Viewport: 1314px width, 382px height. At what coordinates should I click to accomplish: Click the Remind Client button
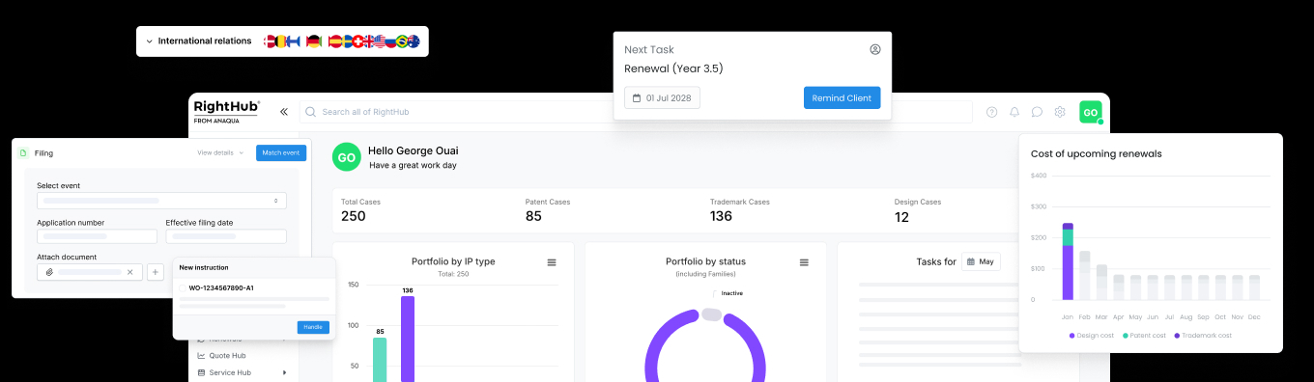click(842, 97)
